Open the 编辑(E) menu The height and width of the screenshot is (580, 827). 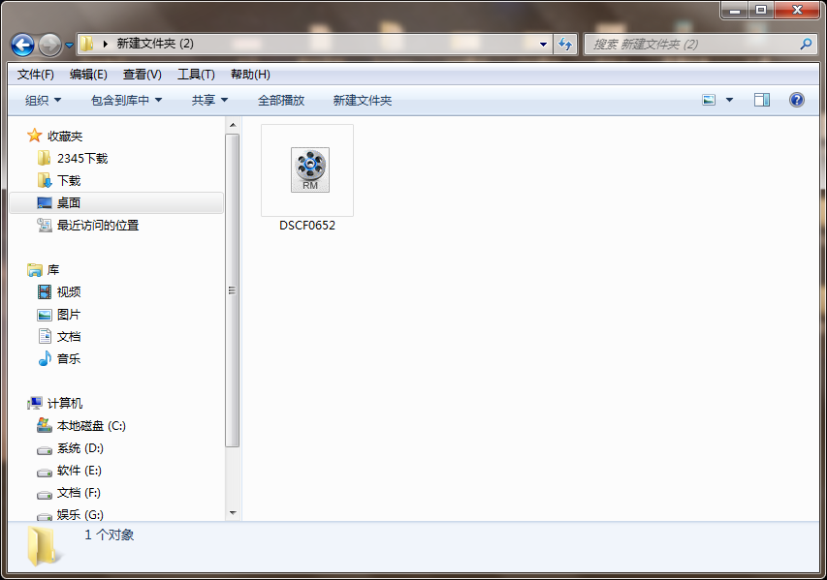coord(88,75)
